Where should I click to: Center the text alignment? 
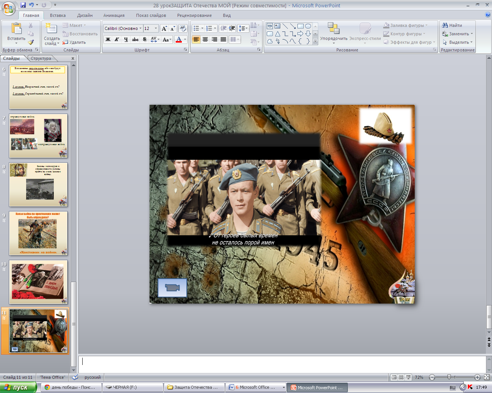pos(205,39)
